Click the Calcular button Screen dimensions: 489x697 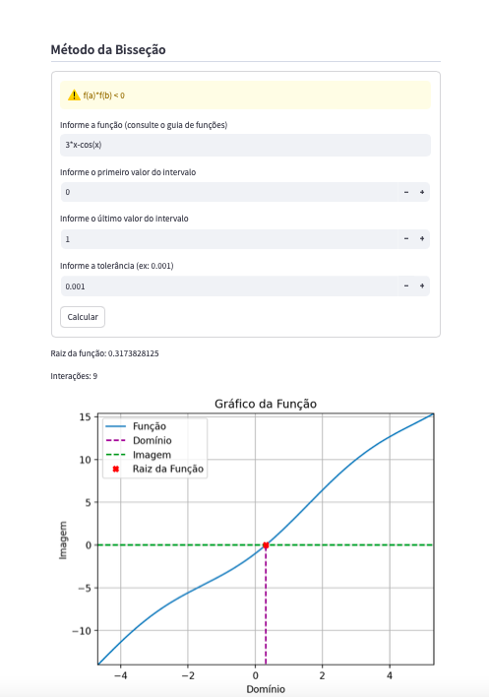[x=83, y=317]
